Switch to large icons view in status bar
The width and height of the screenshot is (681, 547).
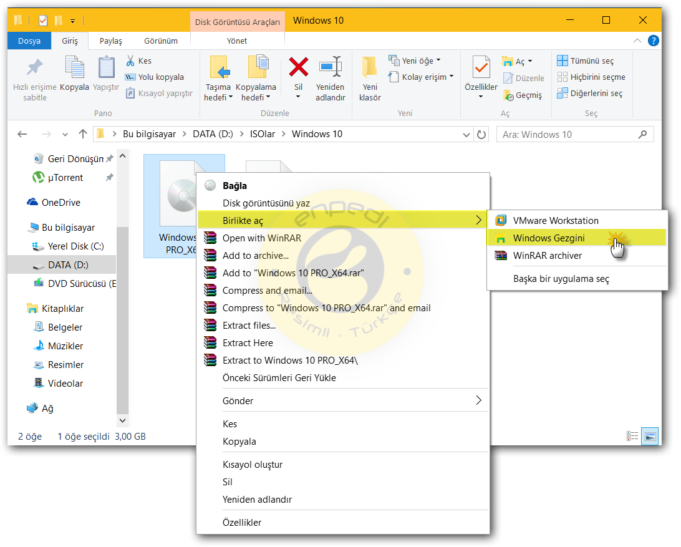[649, 436]
